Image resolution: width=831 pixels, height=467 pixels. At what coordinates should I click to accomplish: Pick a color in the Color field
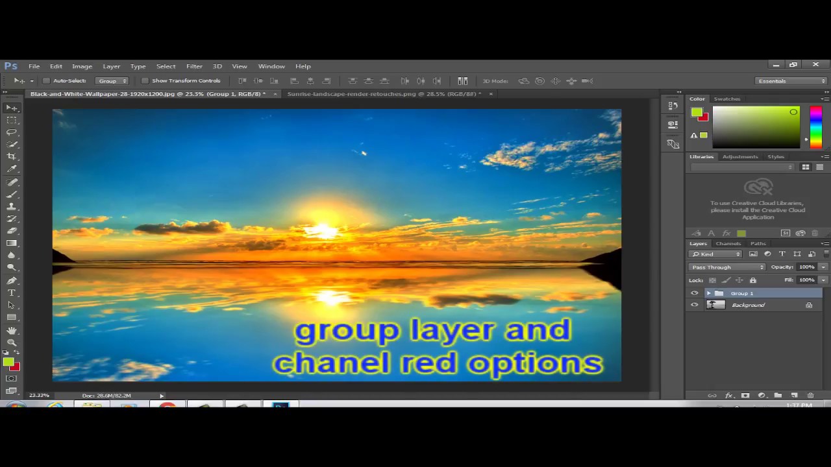click(756, 127)
